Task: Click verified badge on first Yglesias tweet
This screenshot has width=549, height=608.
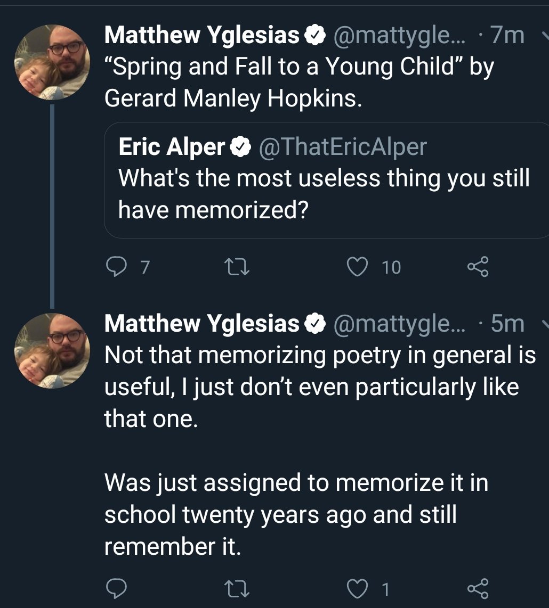Action: tap(315, 36)
